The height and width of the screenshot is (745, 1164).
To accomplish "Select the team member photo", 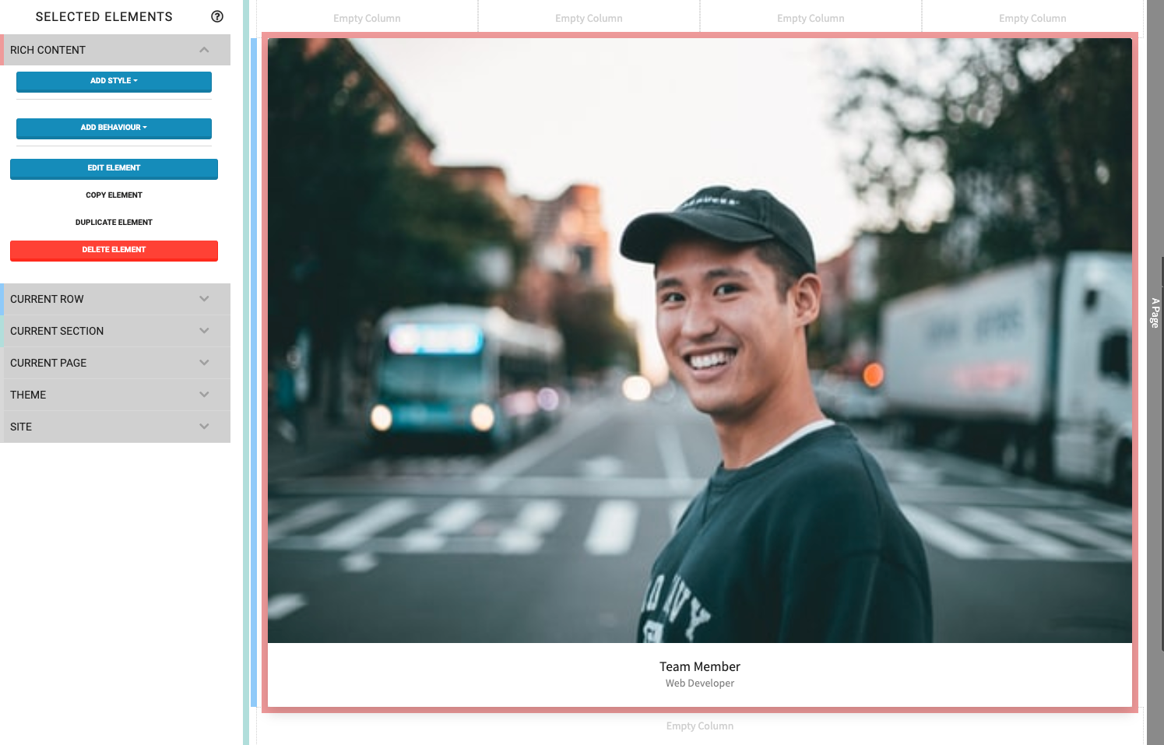I will click(x=699, y=340).
